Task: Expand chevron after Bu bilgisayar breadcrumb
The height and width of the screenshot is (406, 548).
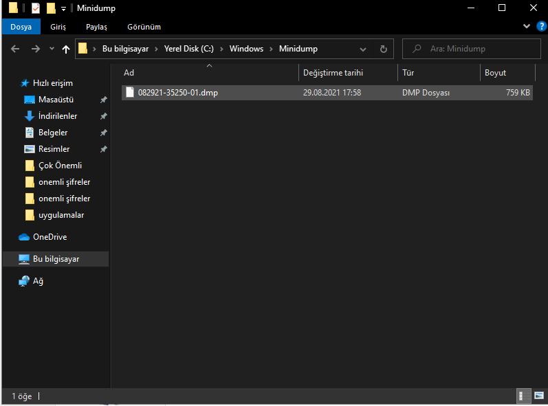Action: (156, 49)
